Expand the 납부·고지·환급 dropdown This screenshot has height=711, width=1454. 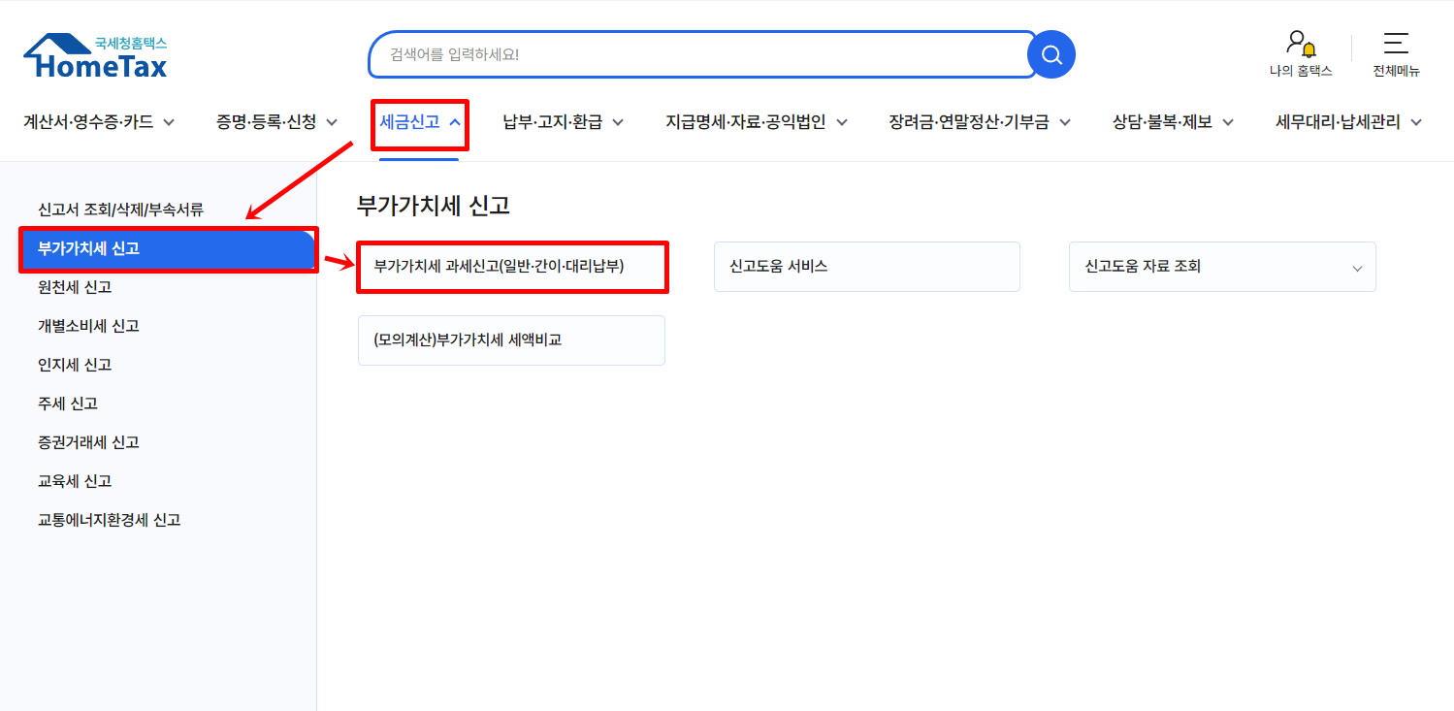tap(618, 122)
